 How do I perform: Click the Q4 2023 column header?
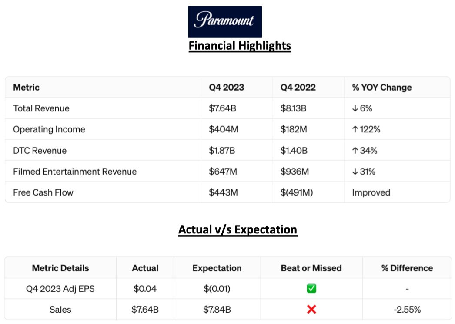pyautogui.click(x=226, y=87)
